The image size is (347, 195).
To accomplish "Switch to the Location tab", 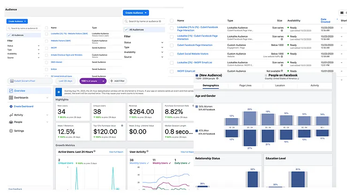I will click(280, 85).
